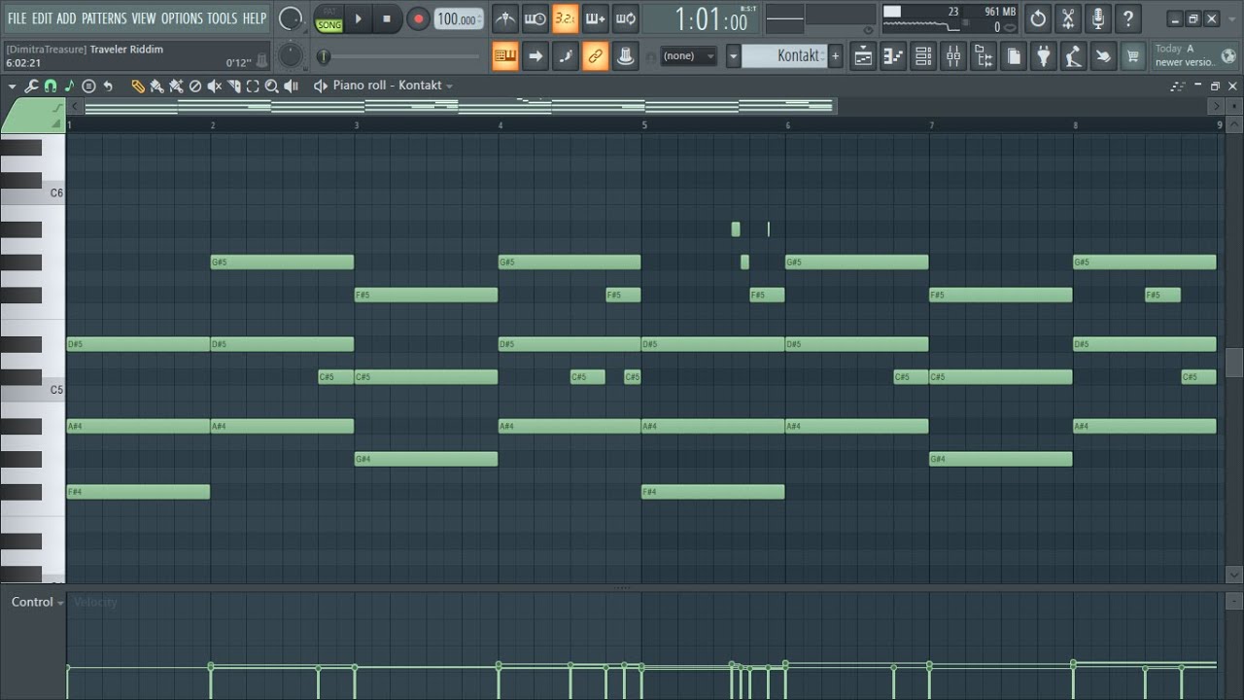
Task: Open the shopping cart store icon
Action: pyautogui.click(x=1132, y=56)
